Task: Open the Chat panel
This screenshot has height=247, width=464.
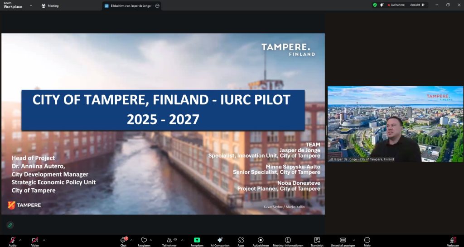Action: pyautogui.click(x=123, y=240)
